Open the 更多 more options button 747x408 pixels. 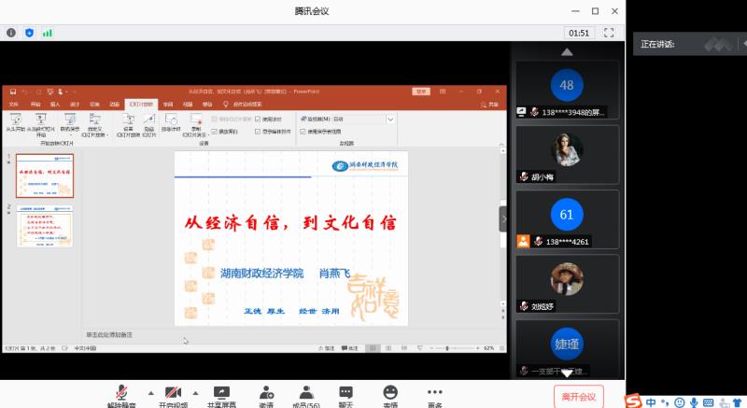point(434,392)
